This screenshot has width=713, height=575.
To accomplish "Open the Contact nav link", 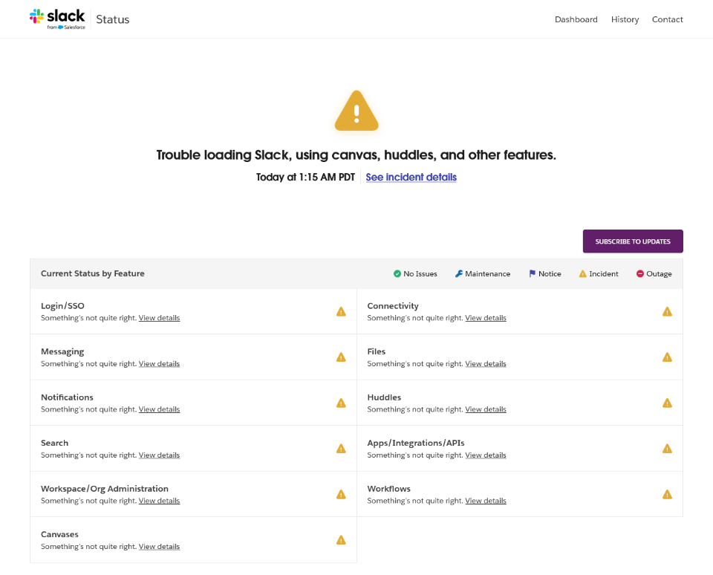I will point(667,19).
